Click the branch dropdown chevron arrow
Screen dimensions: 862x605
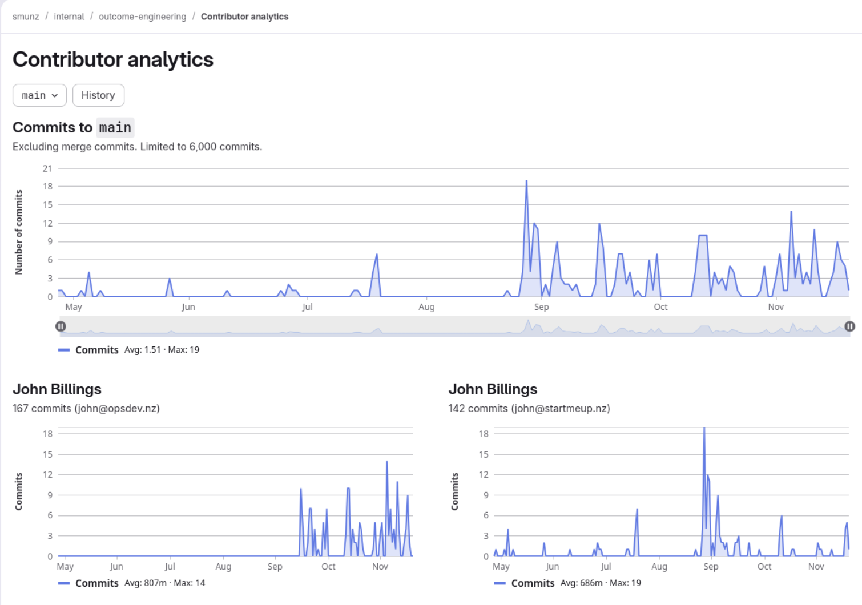point(55,95)
